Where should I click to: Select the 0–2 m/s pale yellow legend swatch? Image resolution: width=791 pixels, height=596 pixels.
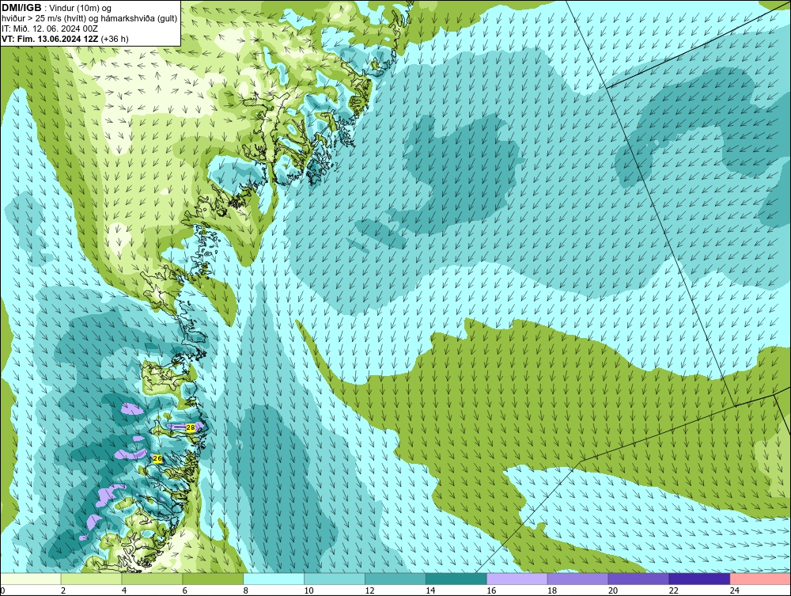31,579
